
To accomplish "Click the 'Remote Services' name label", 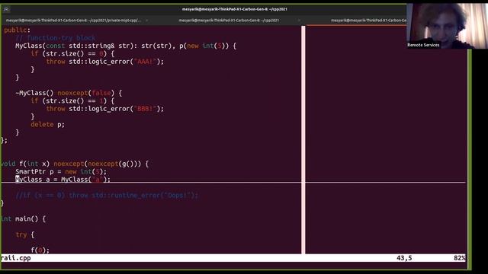I will [423, 45].
